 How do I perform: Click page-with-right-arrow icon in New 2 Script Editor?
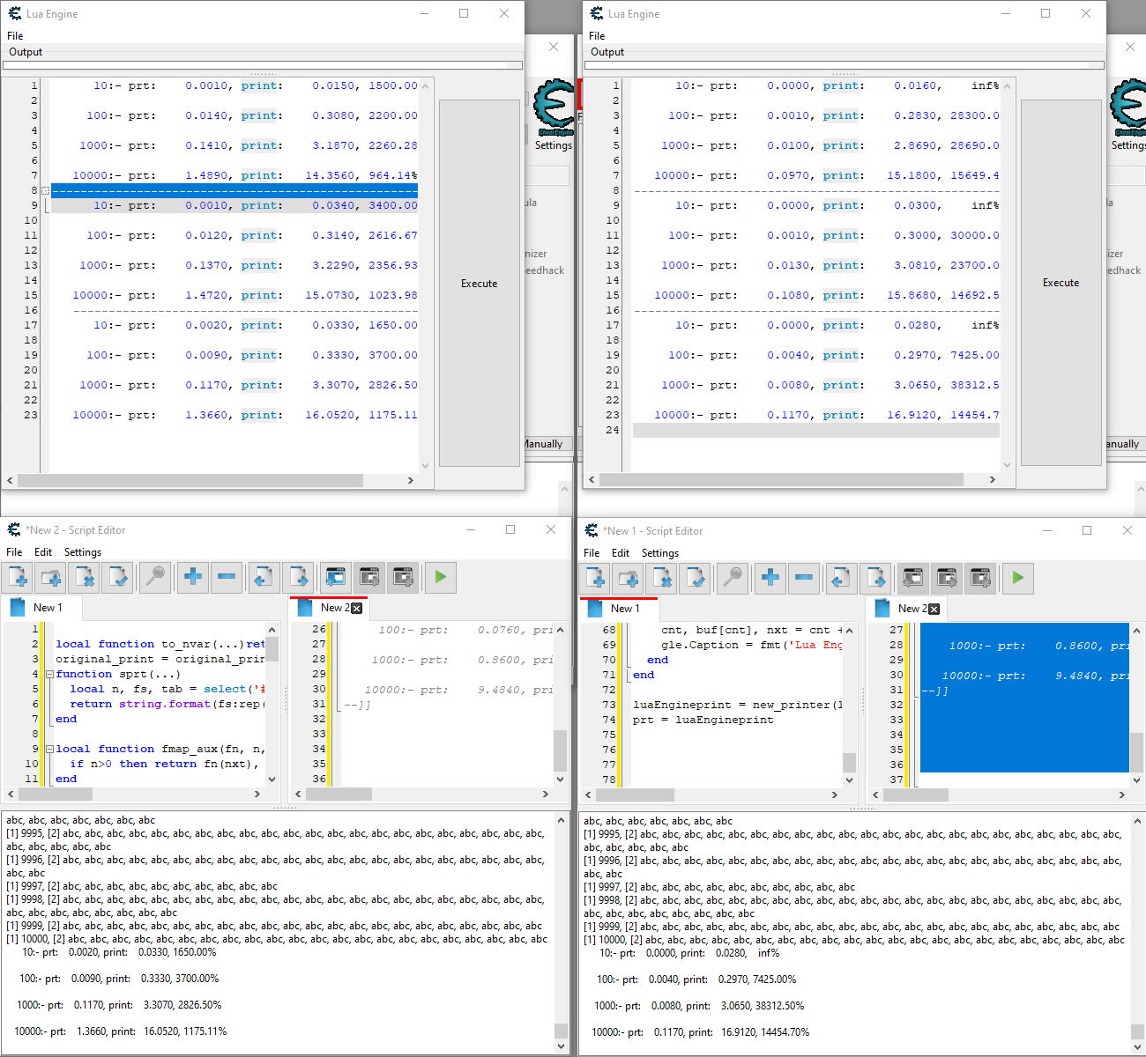point(297,578)
